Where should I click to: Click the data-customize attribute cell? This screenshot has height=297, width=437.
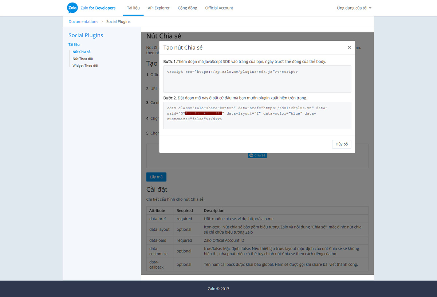tap(160, 251)
